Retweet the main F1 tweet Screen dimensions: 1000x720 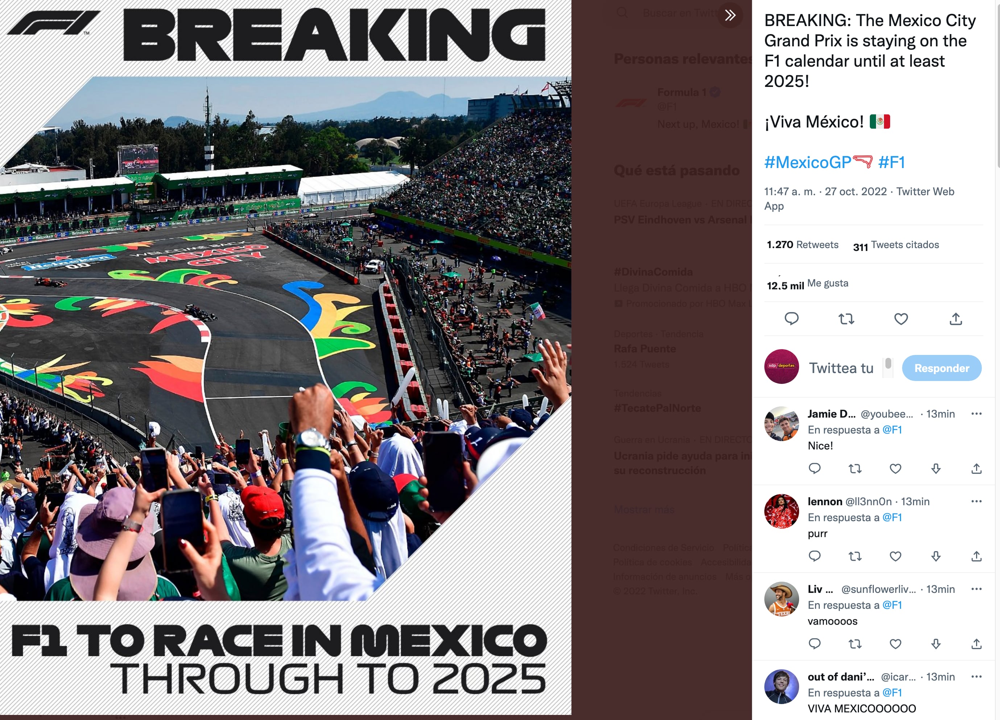[846, 318]
